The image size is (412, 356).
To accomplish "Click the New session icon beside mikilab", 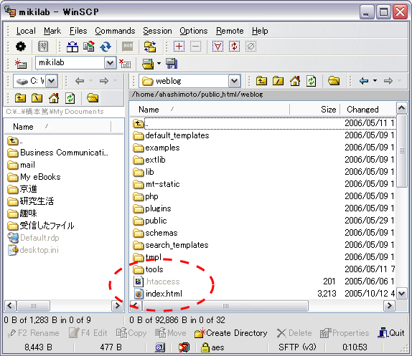I will [x=21, y=64].
